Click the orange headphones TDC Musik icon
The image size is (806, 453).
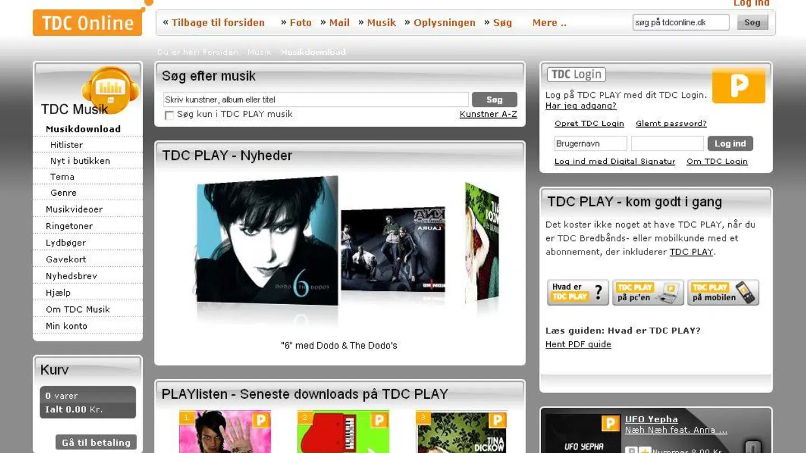[110, 88]
